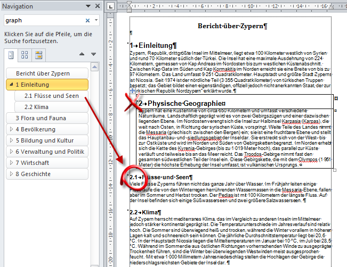The width and height of the screenshot is (347, 267).
Task: Collapse the '1 Einleitung' heading
Action: click(x=11, y=85)
